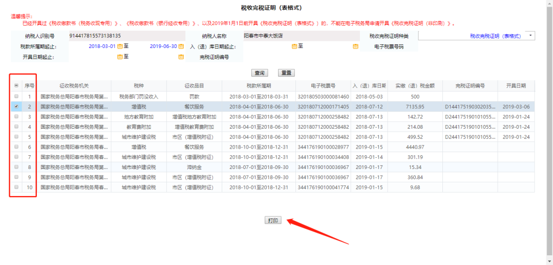Tick the row 1 罚款 checkbox
Image resolution: width=553 pixels, height=265 pixels.
[x=16, y=97]
